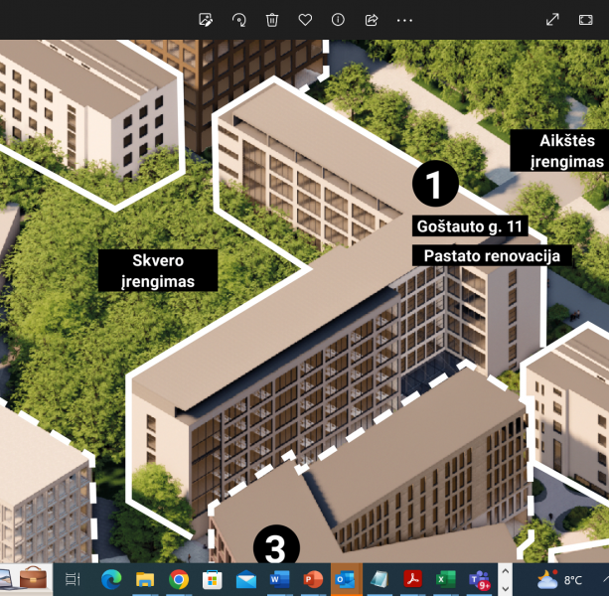Click the taskbar up chevron arrow
The width and height of the screenshot is (609, 596).
click(x=506, y=571)
